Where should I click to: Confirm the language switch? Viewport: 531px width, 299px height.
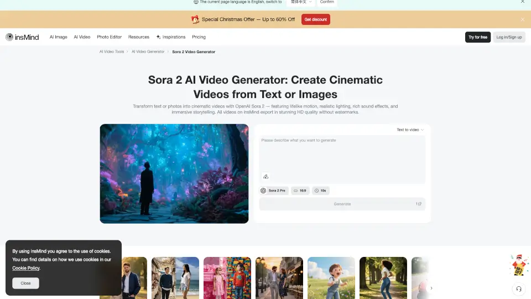click(327, 2)
